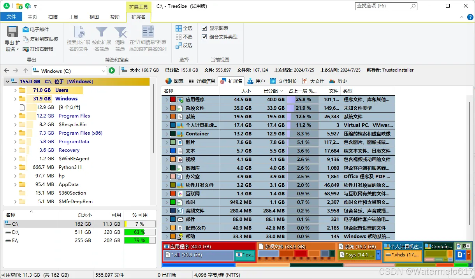
Task: Click the *.dll (30.3 GB) treemap block
Action: click(199, 255)
